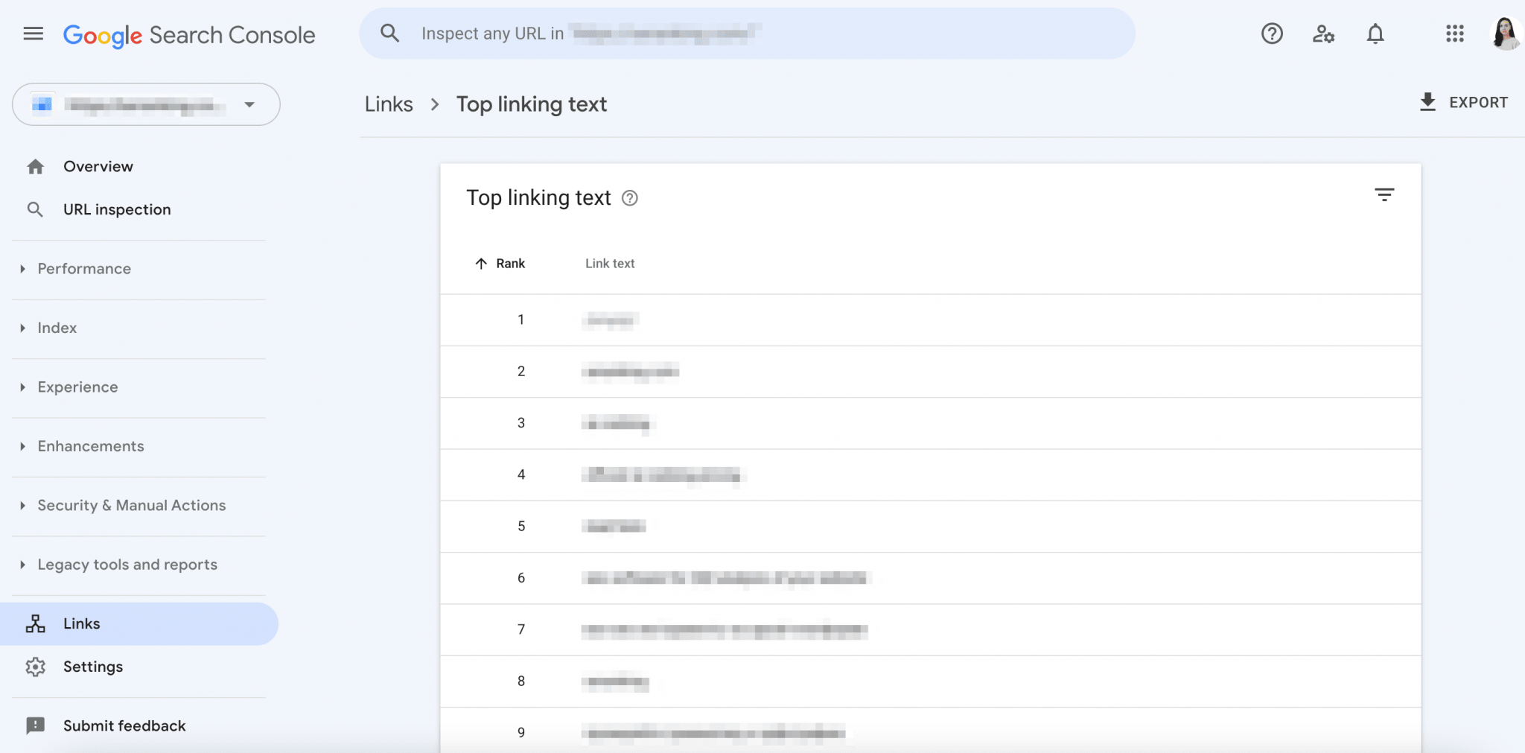The height and width of the screenshot is (753, 1525).
Task: Open the notifications bell
Action: (x=1375, y=34)
